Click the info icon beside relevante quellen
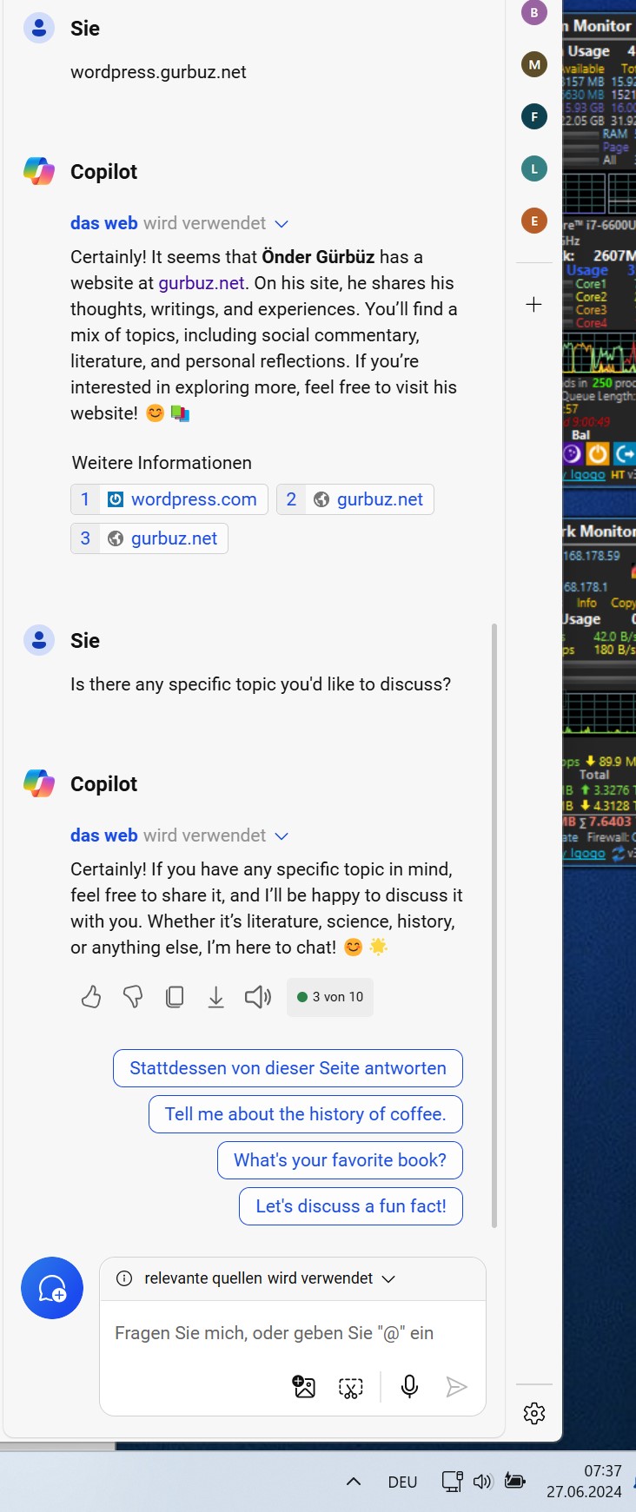Image resolution: width=636 pixels, height=1512 pixels. coord(124,1278)
